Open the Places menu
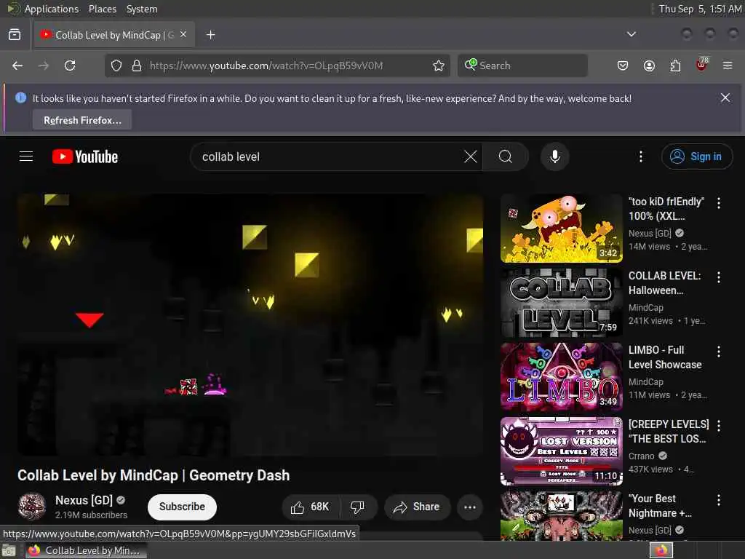 point(102,9)
